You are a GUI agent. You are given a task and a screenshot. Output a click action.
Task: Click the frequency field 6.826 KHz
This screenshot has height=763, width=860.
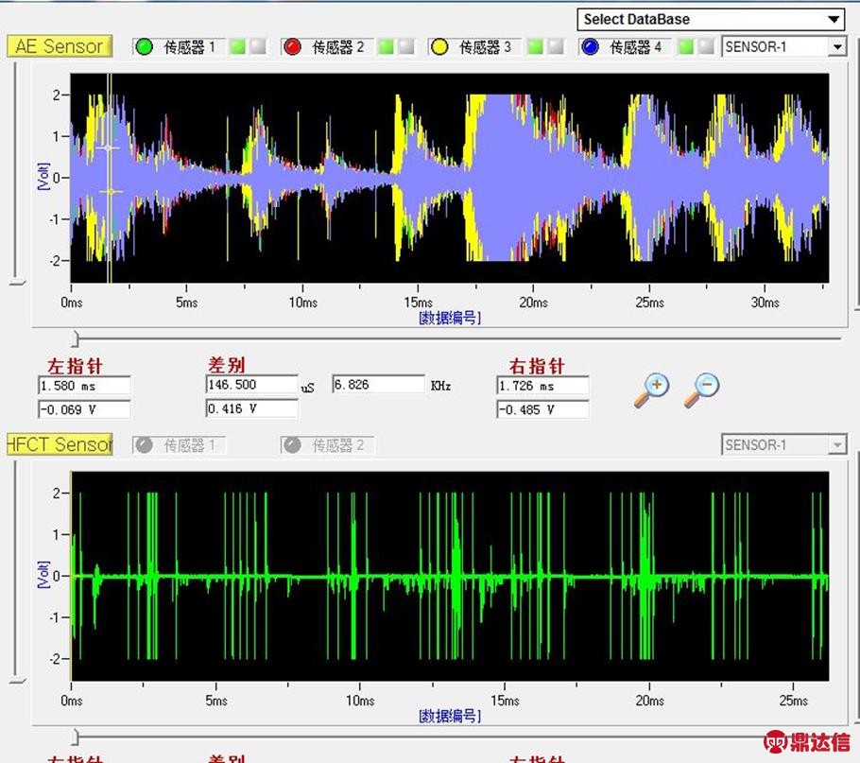pyautogui.click(x=378, y=385)
